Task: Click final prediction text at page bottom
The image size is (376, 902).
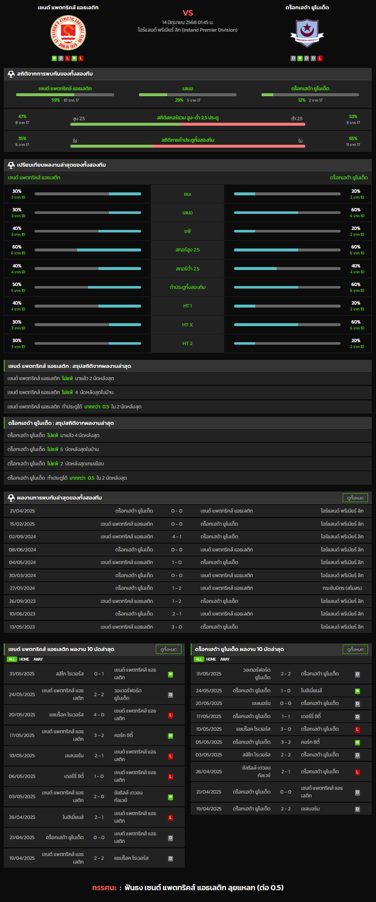Action: pos(188,887)
